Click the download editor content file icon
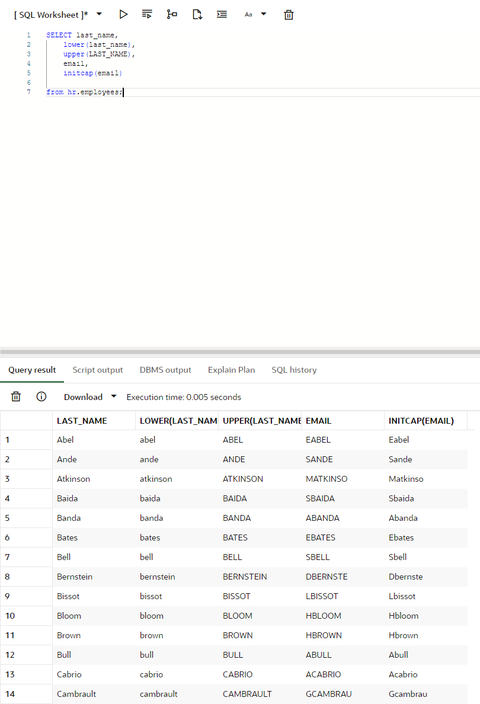The image size is (480, 704). (197, 14)
